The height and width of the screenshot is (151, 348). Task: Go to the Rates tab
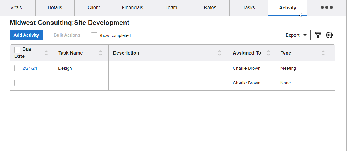(x=210, y=8)
